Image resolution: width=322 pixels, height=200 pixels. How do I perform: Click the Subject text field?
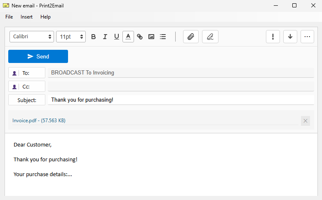[x=181, y=100]
